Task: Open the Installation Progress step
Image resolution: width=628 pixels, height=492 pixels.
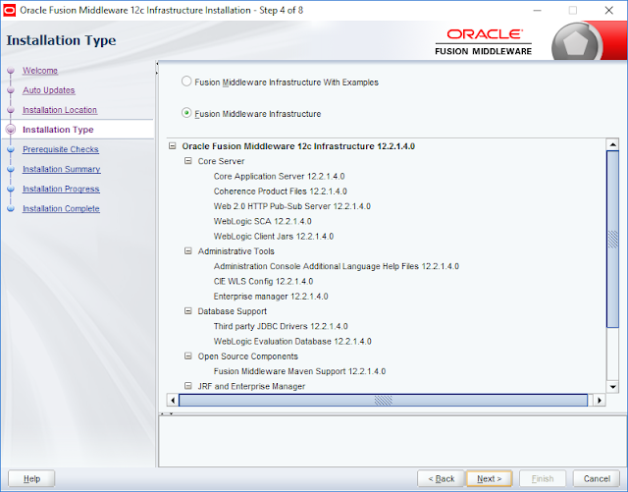Action: click(x=61, y=189)
